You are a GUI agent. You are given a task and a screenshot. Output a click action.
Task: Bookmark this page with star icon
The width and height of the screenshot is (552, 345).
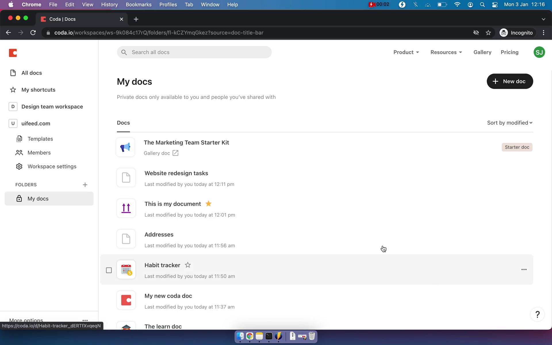[x=488, y=32]
